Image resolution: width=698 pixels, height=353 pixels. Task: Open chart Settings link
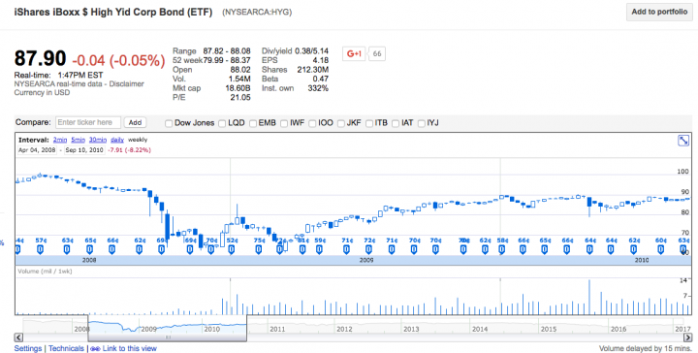coord(27,348)
